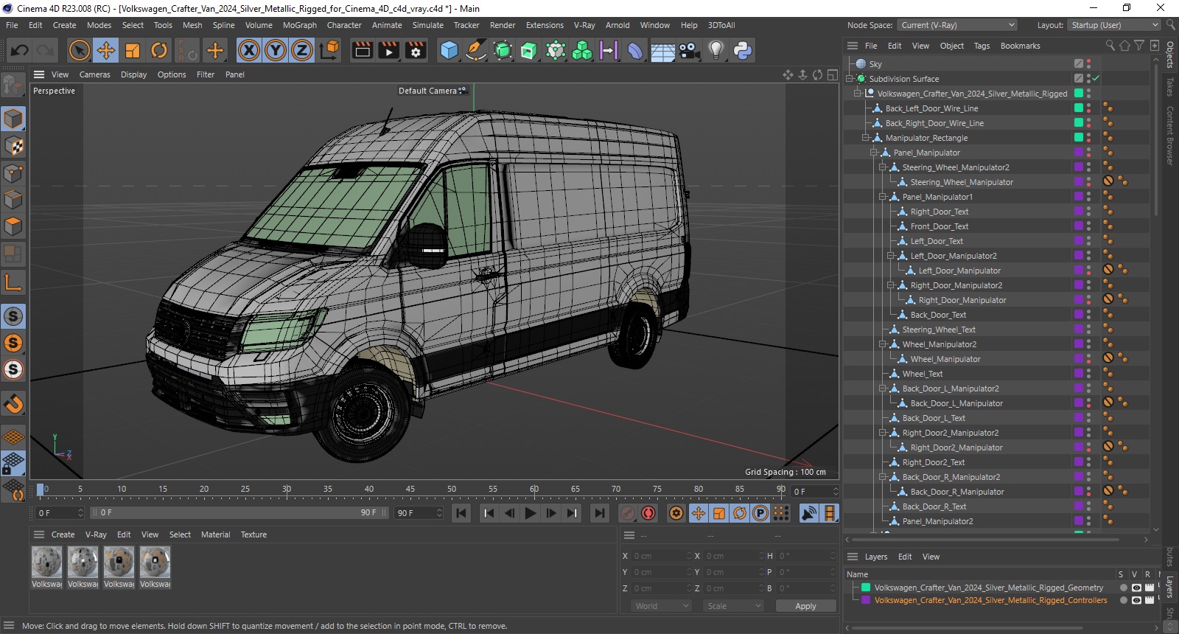Select the Right_Door2_Manipulator object
1179x634 pixels.
coord(956,447)
